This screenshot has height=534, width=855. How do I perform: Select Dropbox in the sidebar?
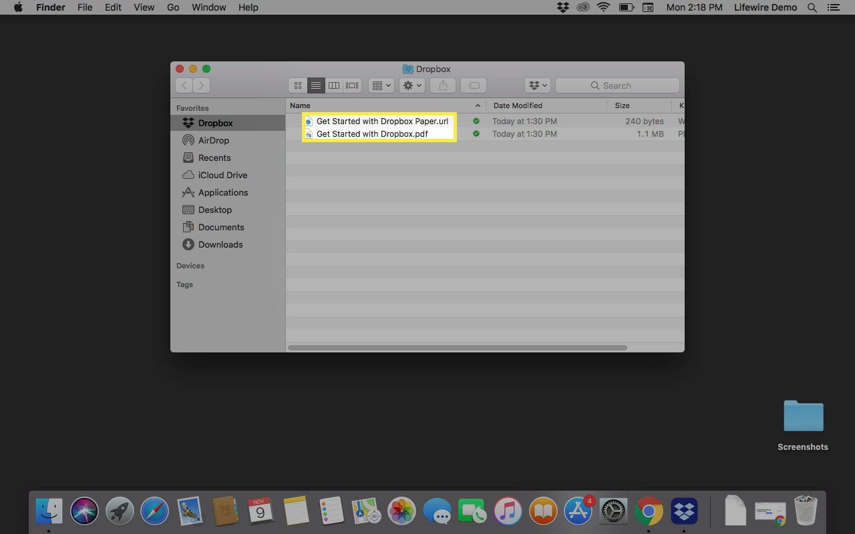228,123
